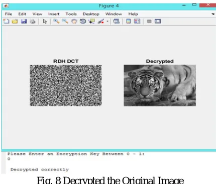Open the Tools menu
This screenshot has width=216, height=184.
point(71,14)
